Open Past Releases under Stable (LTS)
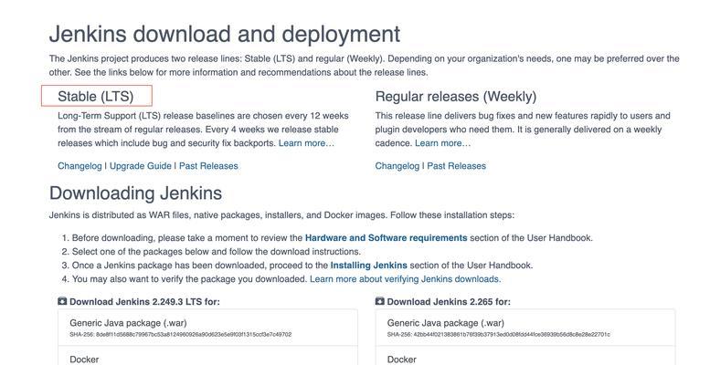 pos(208,166)
